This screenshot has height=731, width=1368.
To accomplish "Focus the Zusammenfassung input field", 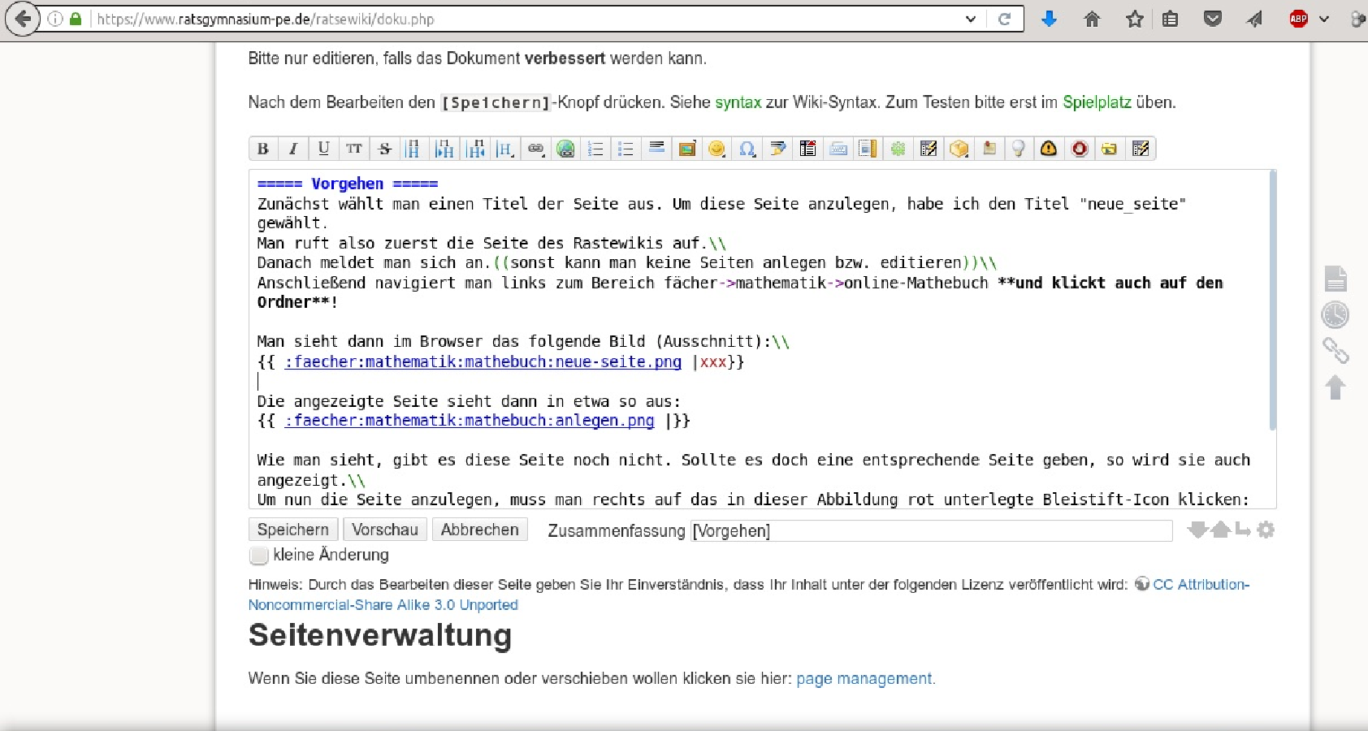I will [931, 531].
